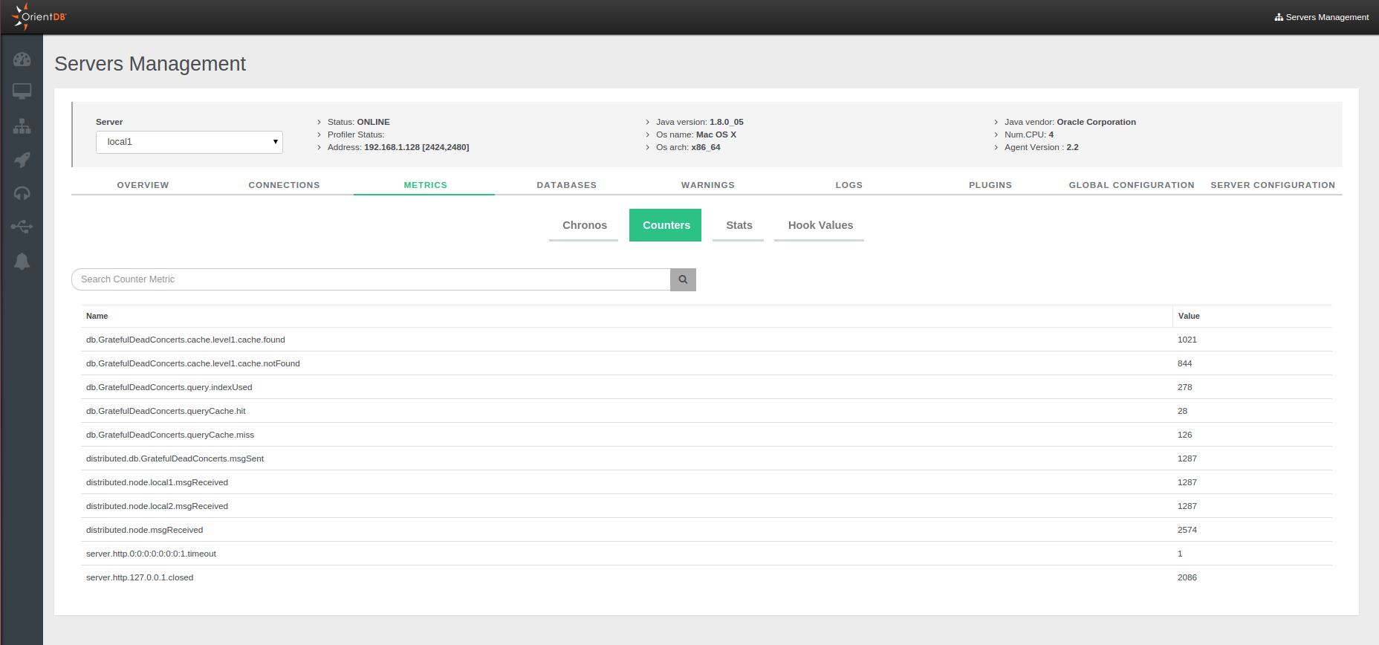Open the Connections tab
The width and height of the screenshot is (1379, 645).
coord(284,185)
